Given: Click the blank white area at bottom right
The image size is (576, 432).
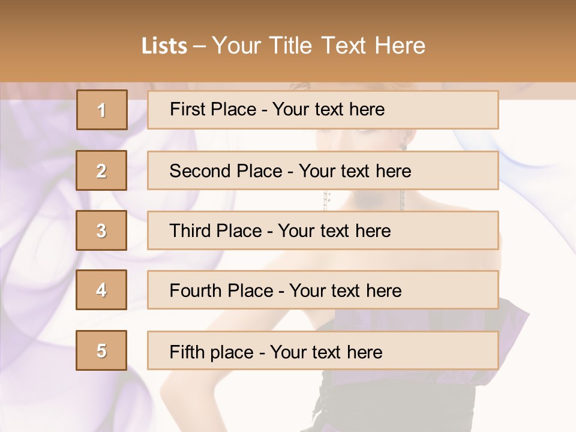Looking at the screenshot, I should point(540,396).
